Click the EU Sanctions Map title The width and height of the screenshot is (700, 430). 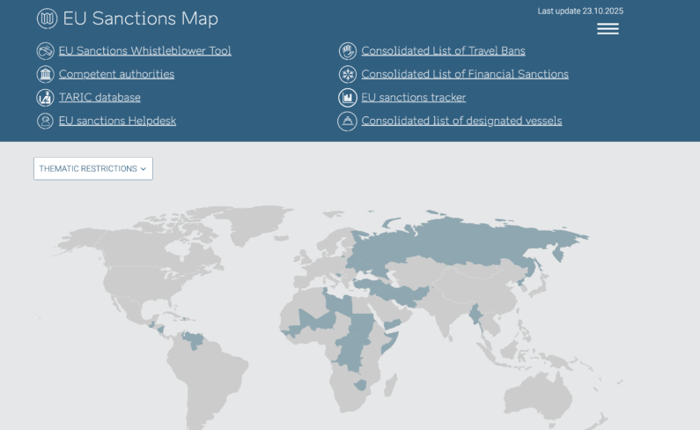point(141,19)
